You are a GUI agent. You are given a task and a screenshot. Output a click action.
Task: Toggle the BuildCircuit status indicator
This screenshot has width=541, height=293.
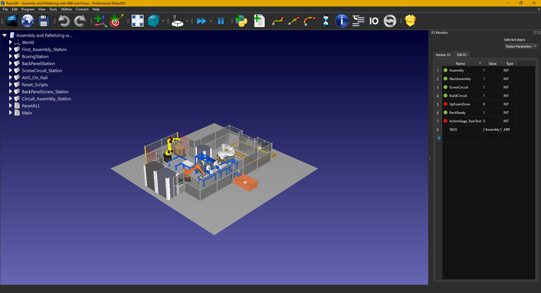(446, 96)
